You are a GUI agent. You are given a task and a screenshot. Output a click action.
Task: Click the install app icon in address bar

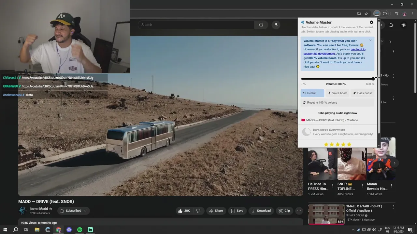(359, 14)
